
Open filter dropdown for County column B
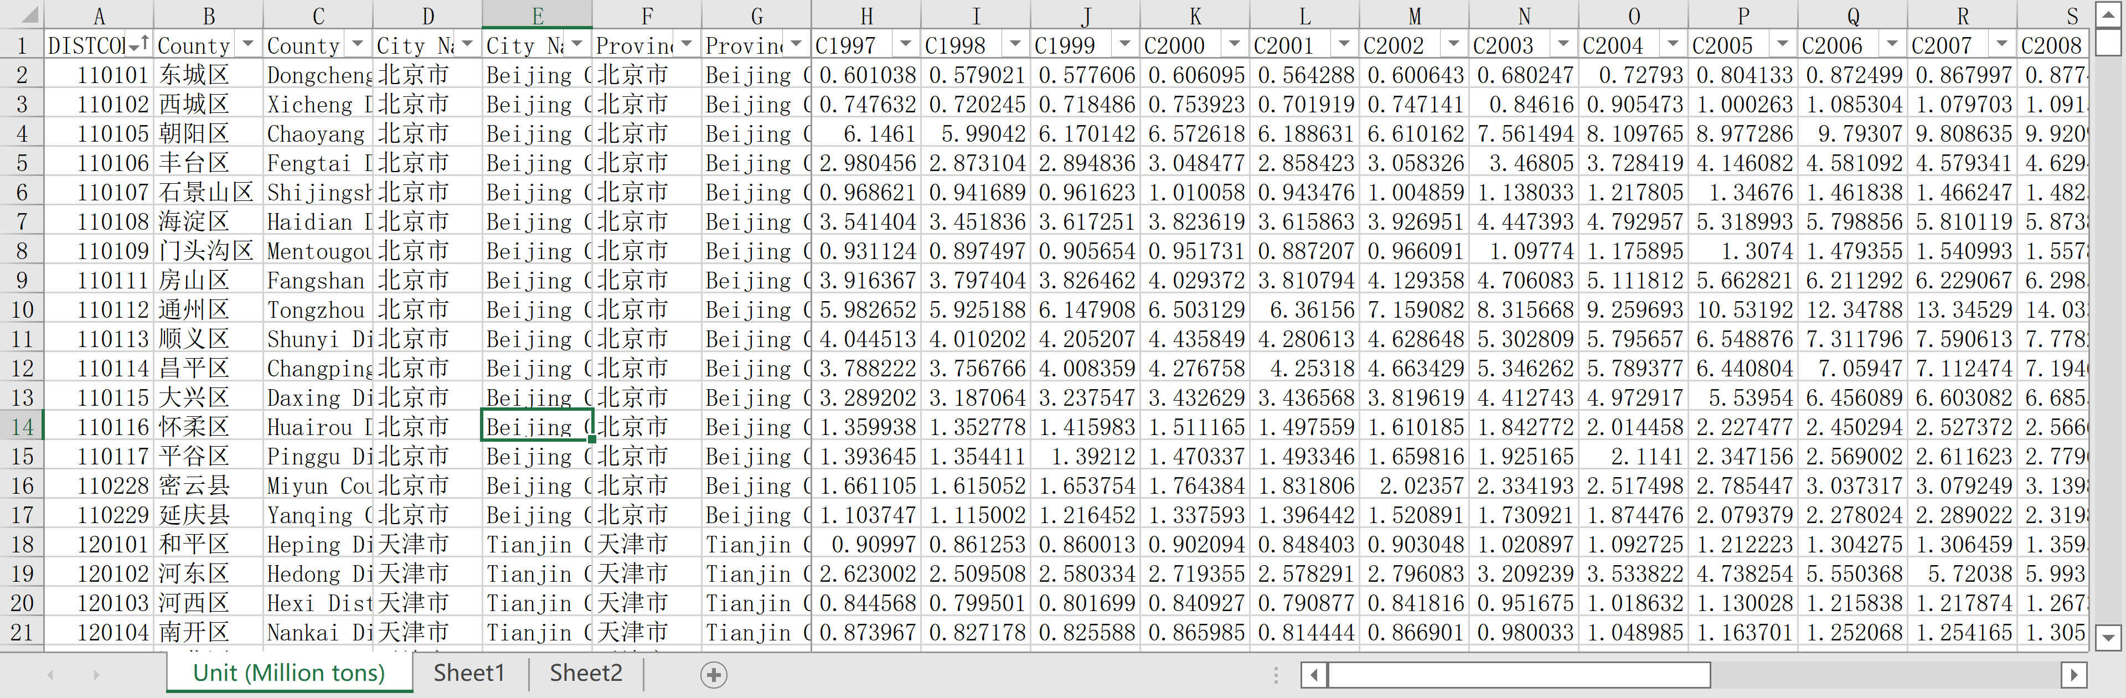pyautogui.click(x=249, y=44)
